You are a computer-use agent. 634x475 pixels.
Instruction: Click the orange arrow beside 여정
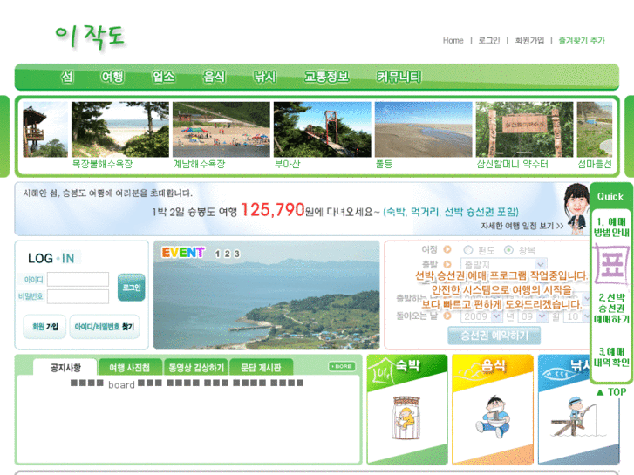pyautogui.click(x=447, y=249)
